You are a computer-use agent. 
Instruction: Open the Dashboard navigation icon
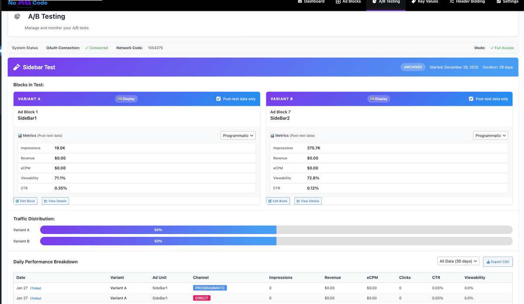[x=300, y=2]
